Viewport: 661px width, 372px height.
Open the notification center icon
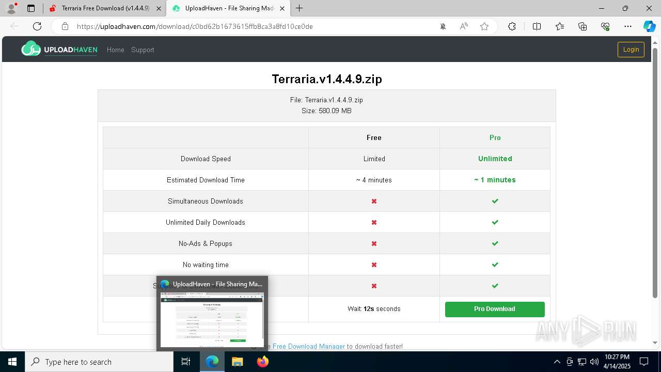pyautogui.click(x=644, y=362)
